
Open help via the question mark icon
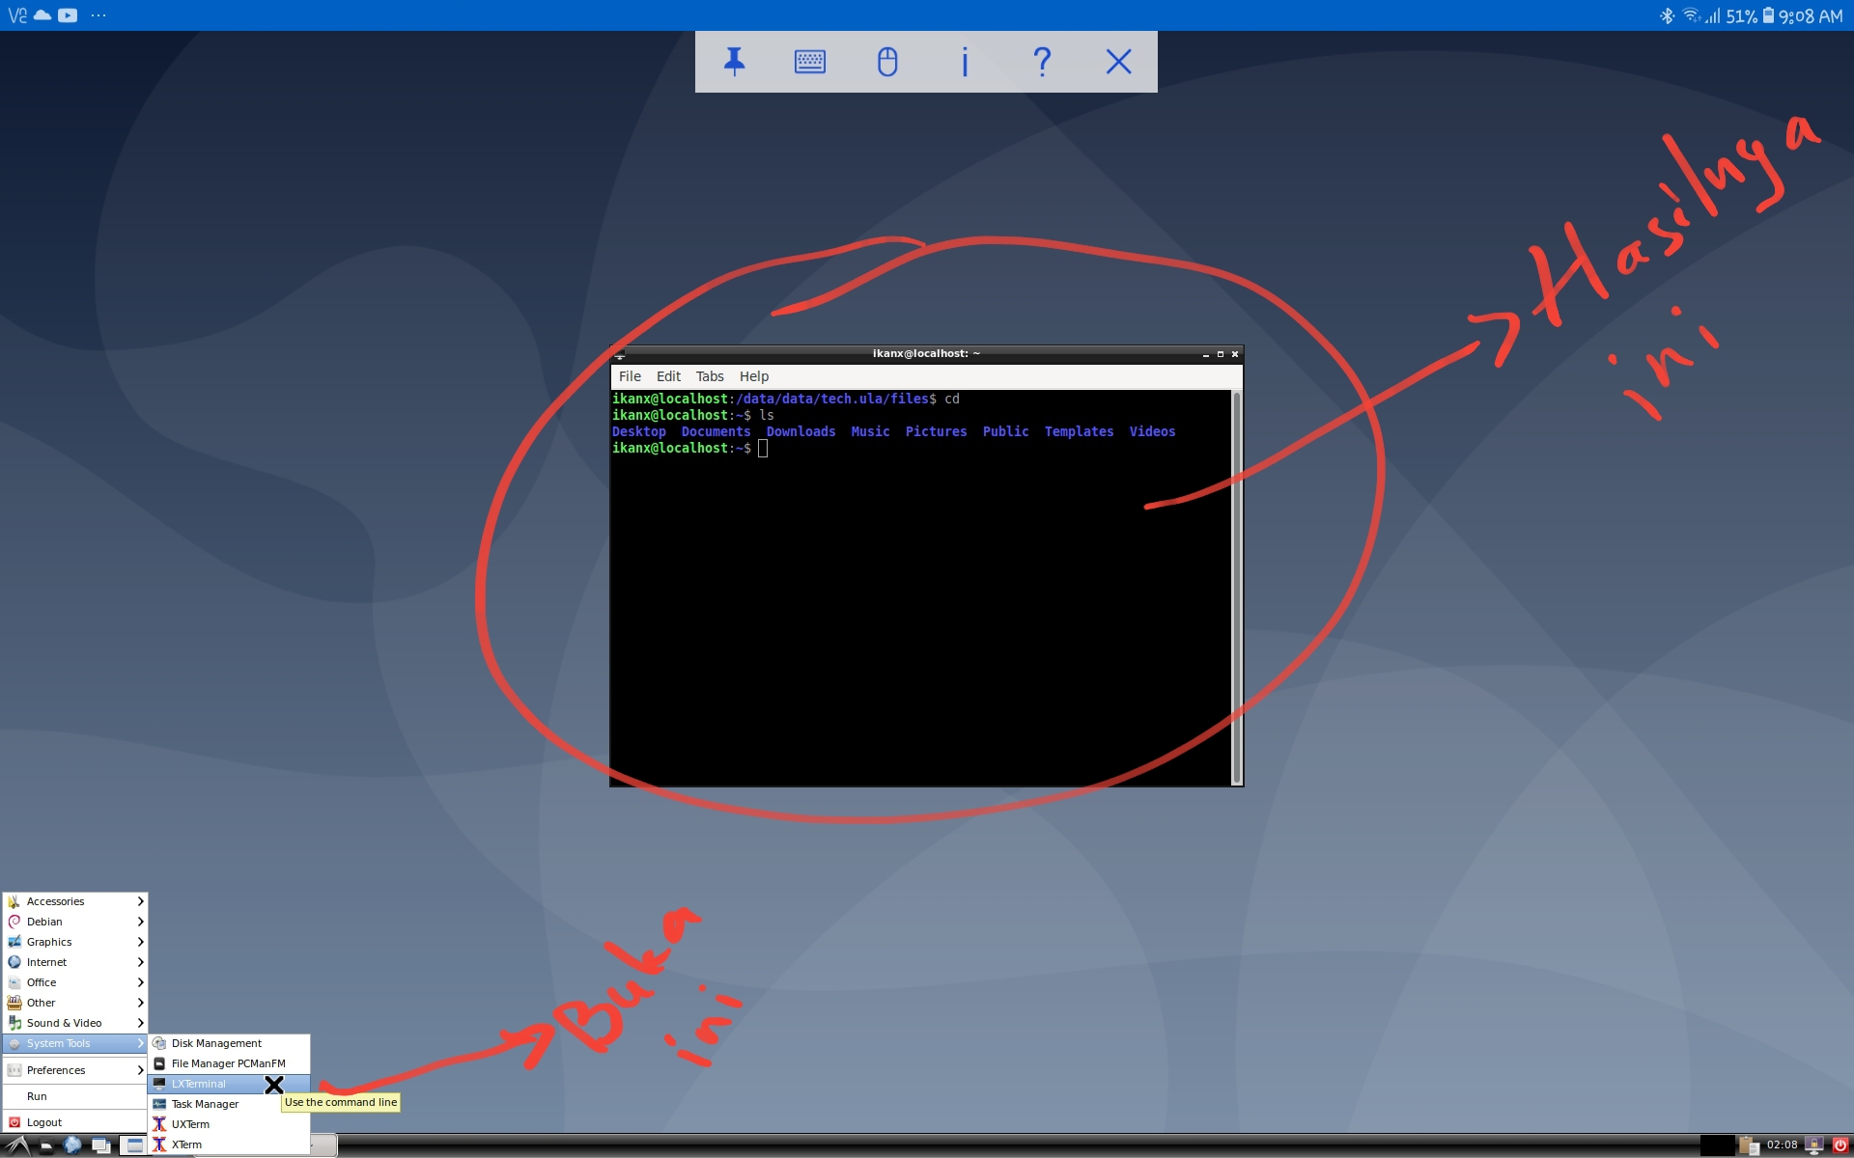(1042, 62)
